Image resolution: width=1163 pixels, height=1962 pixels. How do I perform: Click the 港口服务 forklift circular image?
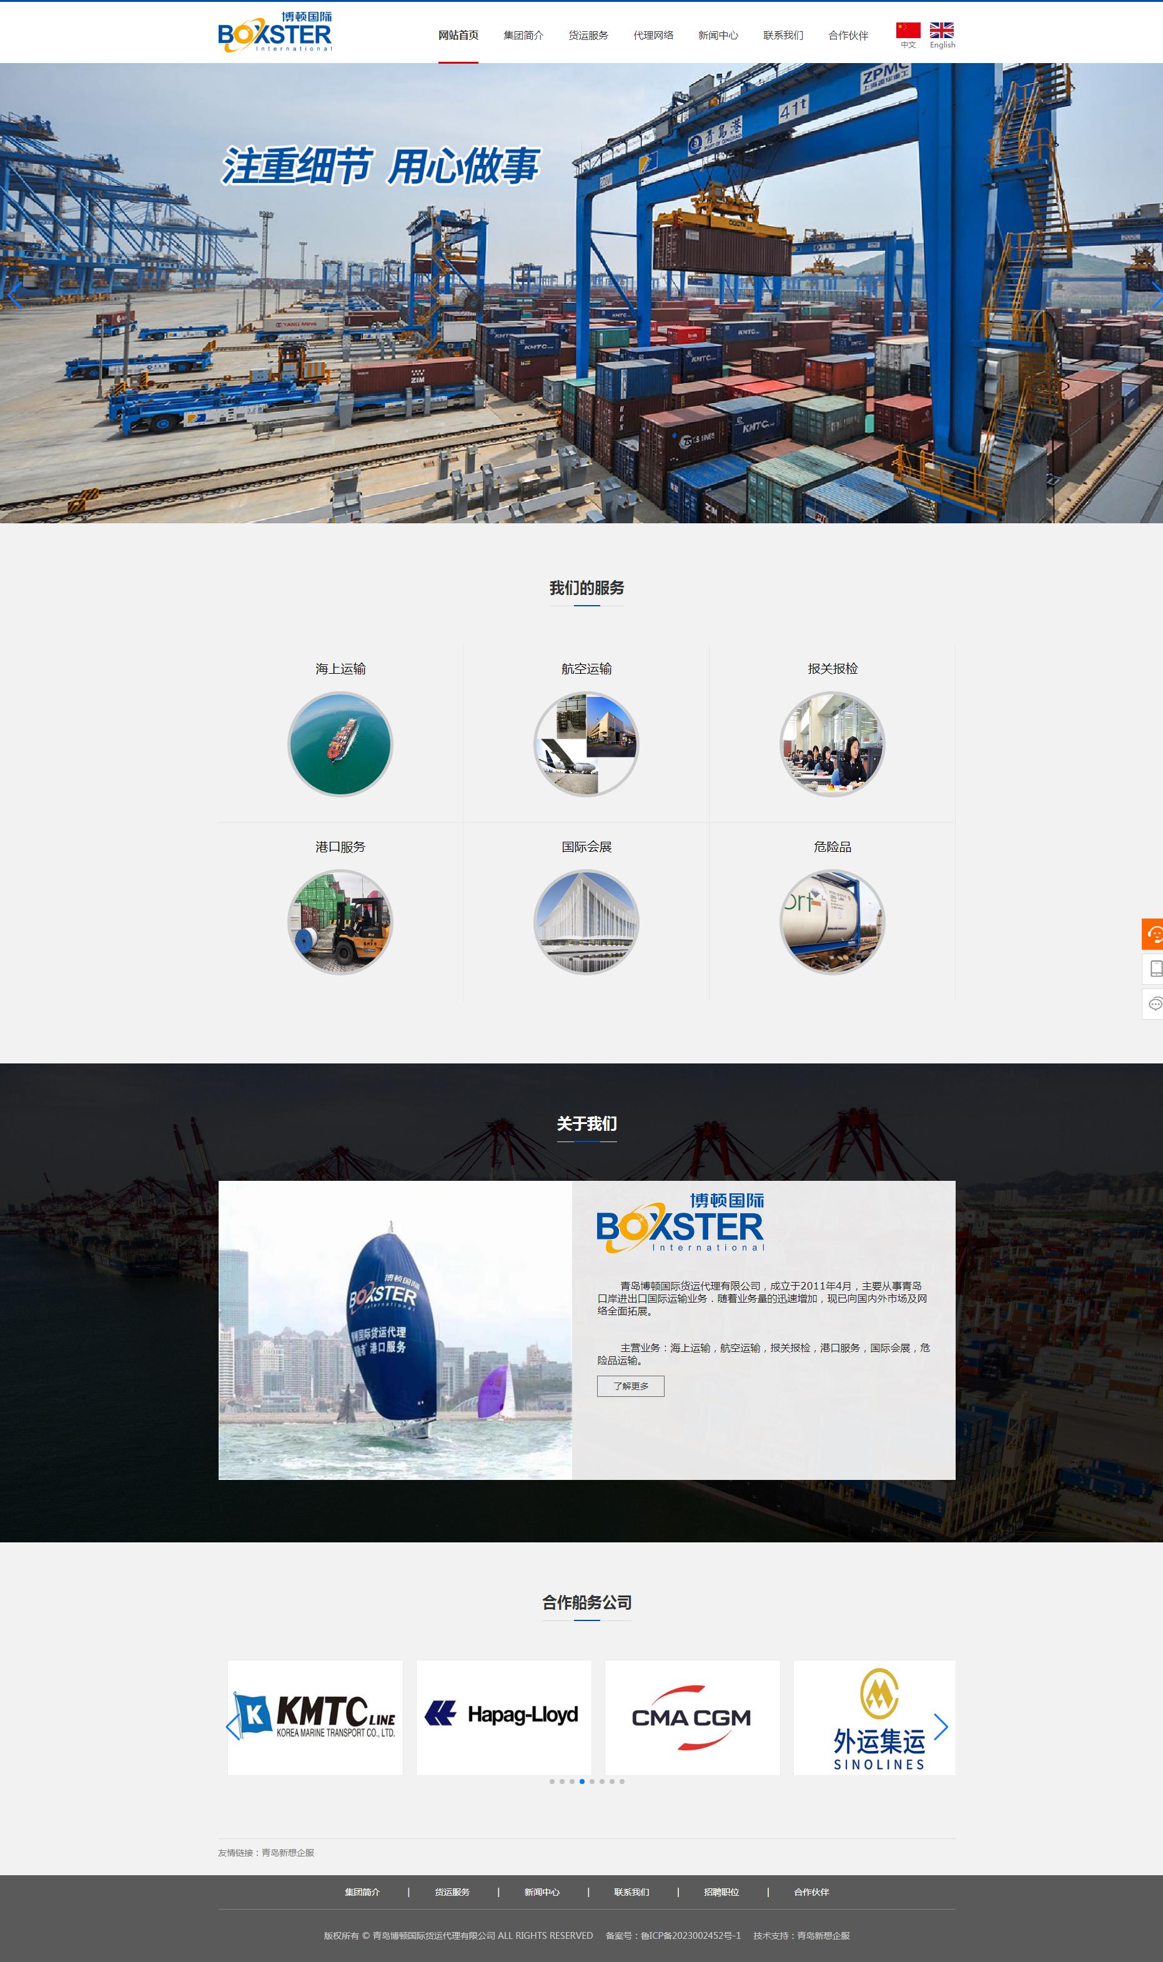click(x=340, y=922)
